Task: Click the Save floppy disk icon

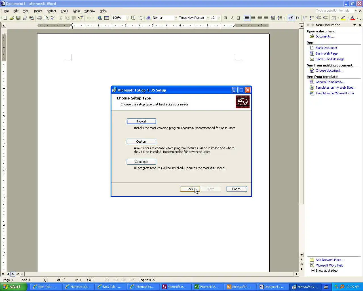Action: tap(18, 18)
